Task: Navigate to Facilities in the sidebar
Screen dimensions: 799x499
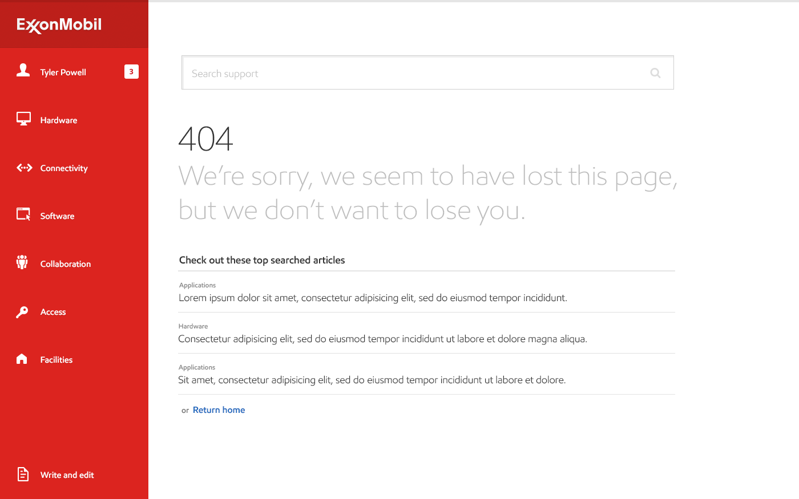Action: pos(57,360)
